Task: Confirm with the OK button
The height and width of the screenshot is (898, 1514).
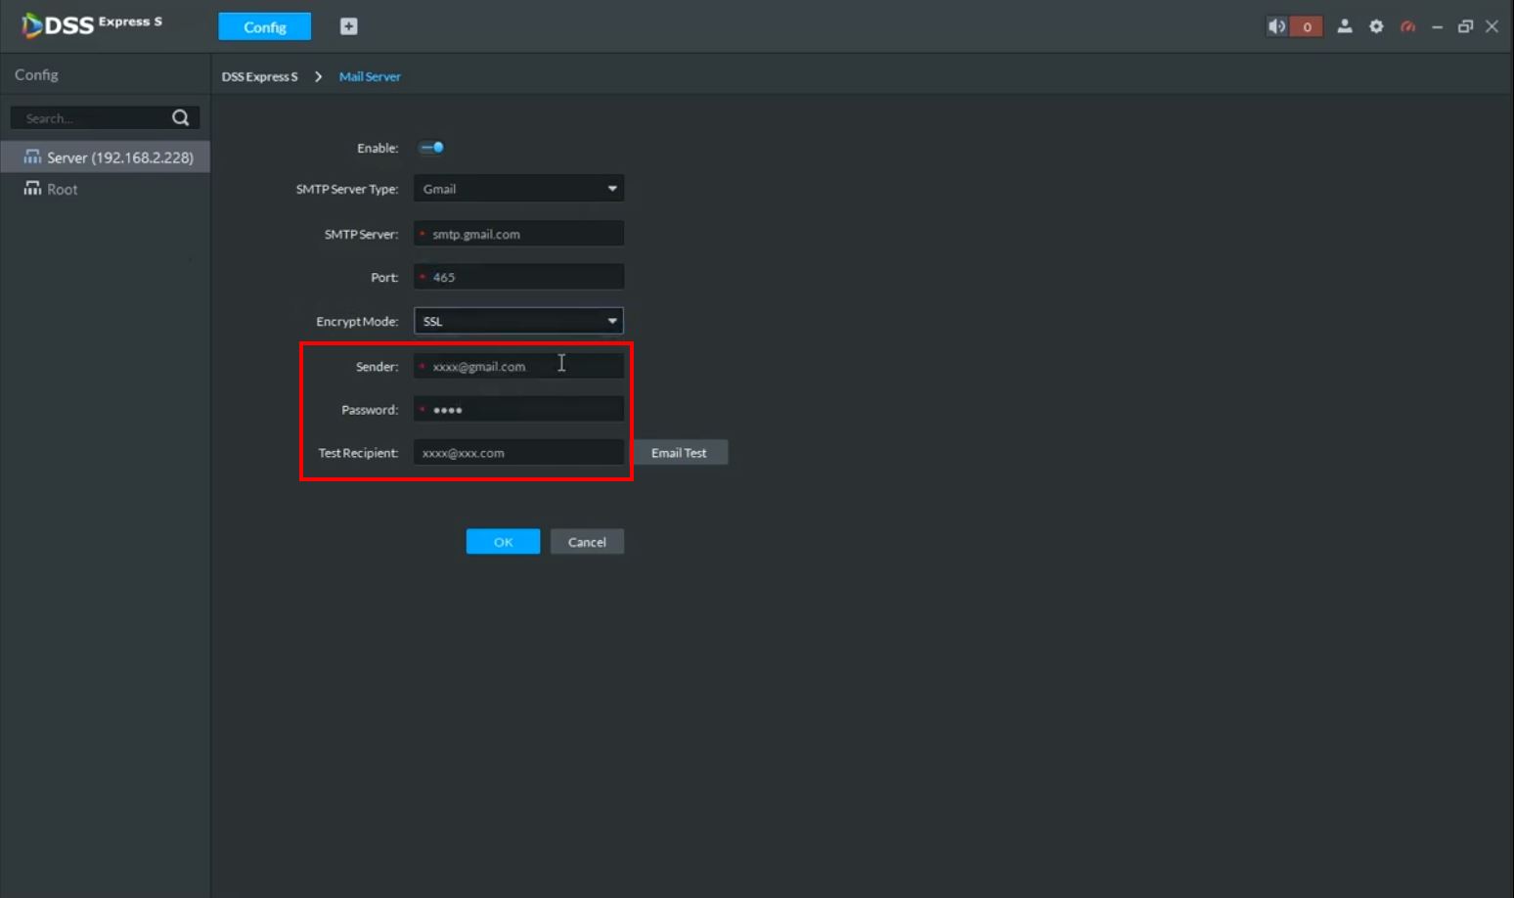Action: (503, 542)
